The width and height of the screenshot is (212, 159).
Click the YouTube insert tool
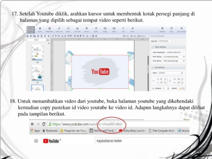point(77,30)
